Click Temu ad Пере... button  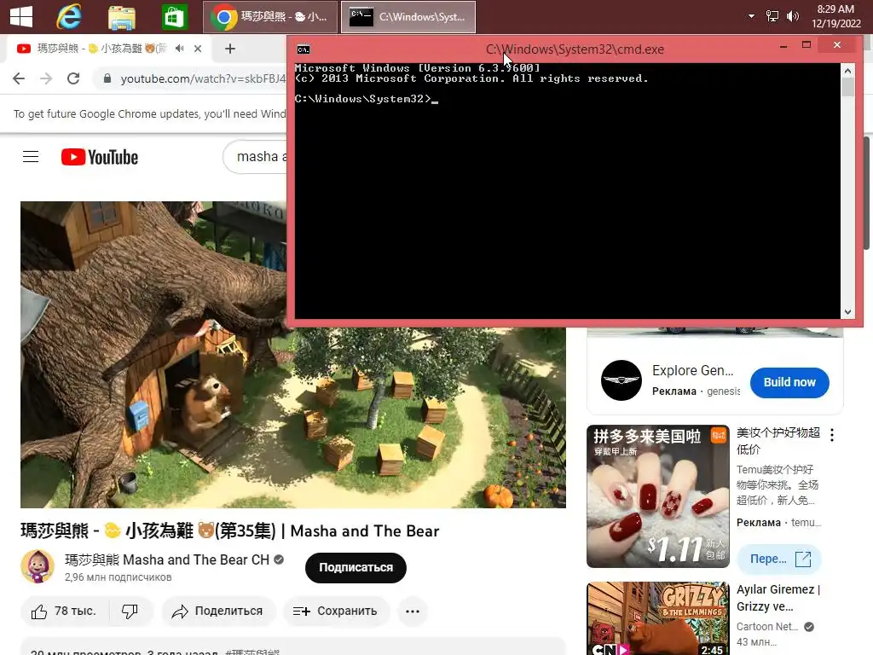(x=779, y=559)
